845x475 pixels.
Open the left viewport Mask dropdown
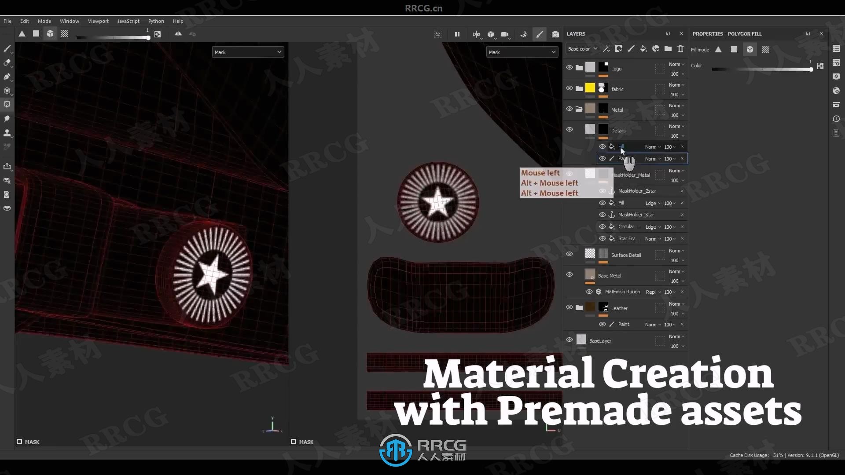tap(248, 52)
